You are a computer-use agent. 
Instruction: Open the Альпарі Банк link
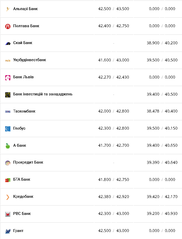click(25, 9)
